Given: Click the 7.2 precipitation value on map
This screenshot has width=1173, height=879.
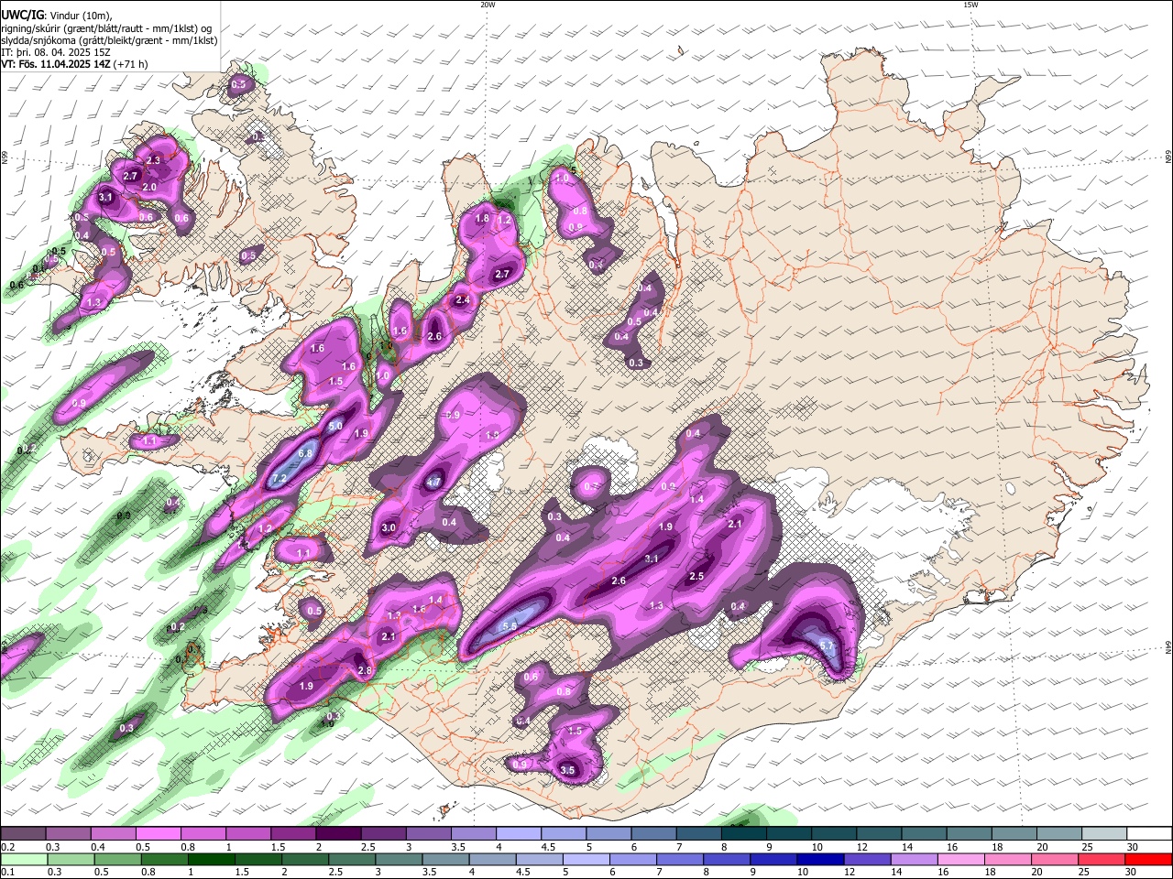Looking at the screenshot, I should [x=280, y=478].
